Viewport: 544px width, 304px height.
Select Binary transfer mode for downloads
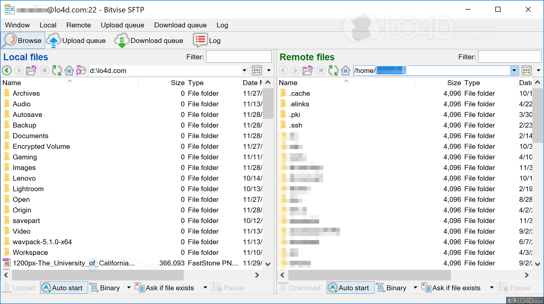(x=392, y=288)
